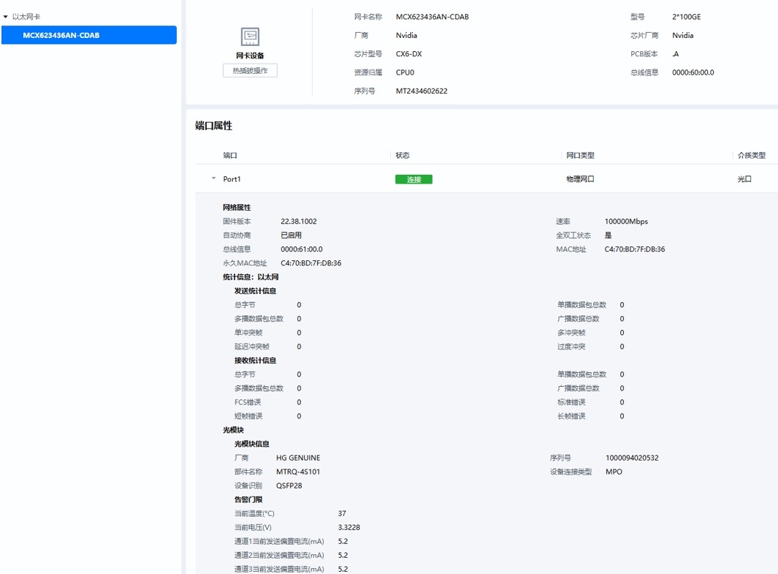Viewport: 778px width, 574px height.
Task: Click the port bus info 0000:61:00.0
Action: point(302,249)
